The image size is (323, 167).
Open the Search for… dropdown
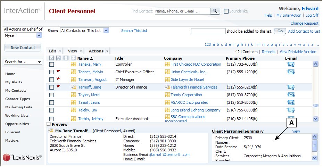click(x=23, y=62)
